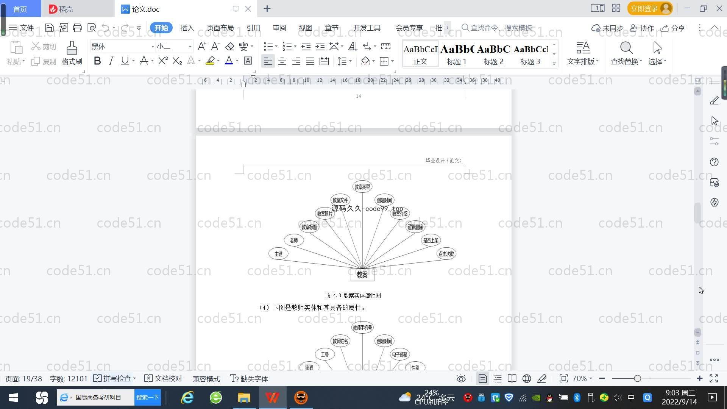
Task: Click Missing Fonts in status bar
Action: coord(249,378)
